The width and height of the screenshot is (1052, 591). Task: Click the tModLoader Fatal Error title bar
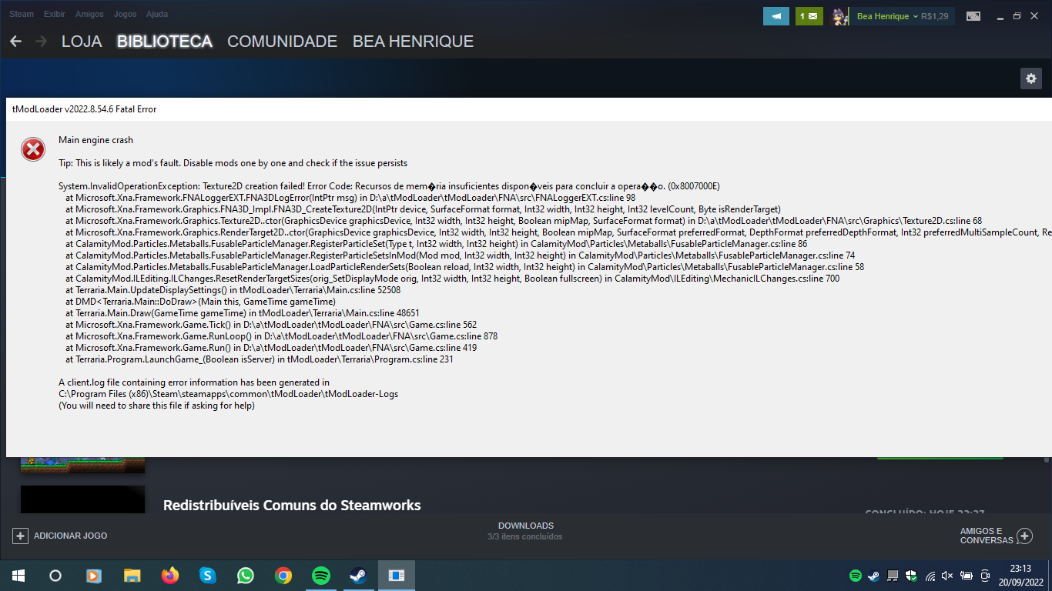coord(529,109)
